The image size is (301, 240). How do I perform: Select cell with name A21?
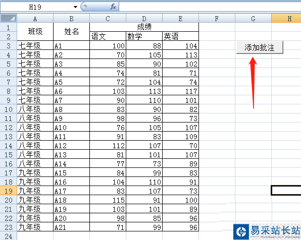71,227
